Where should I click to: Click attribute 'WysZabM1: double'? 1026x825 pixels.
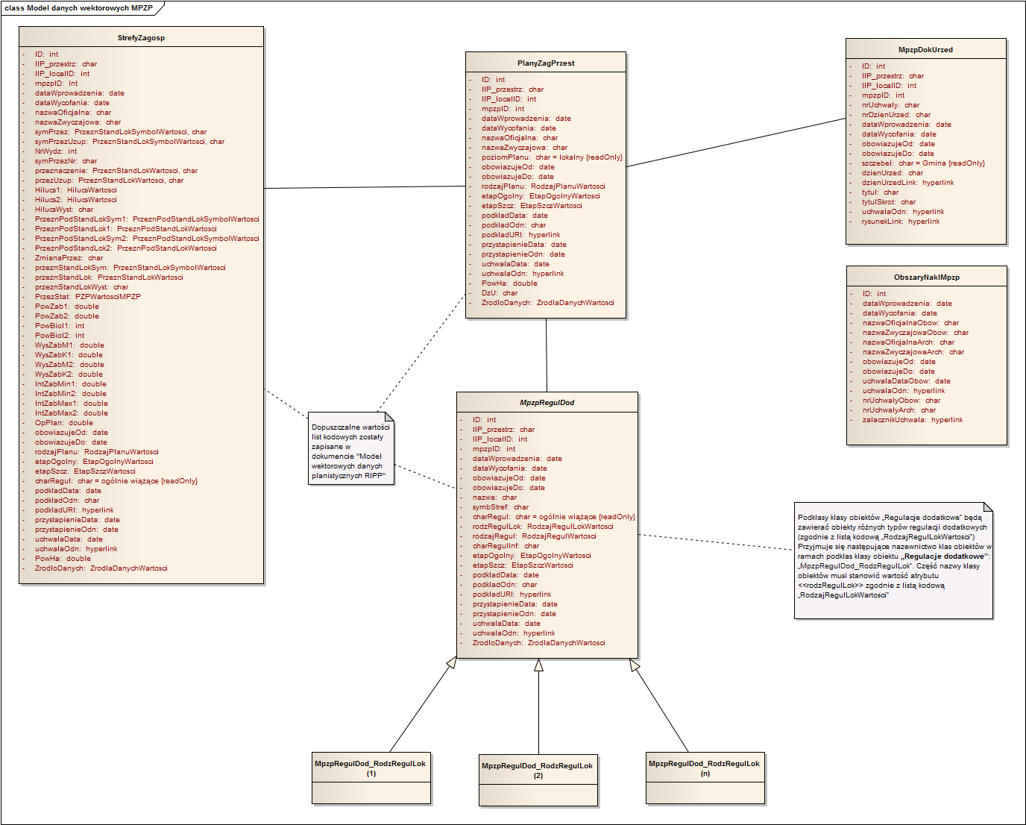[69, 345]
